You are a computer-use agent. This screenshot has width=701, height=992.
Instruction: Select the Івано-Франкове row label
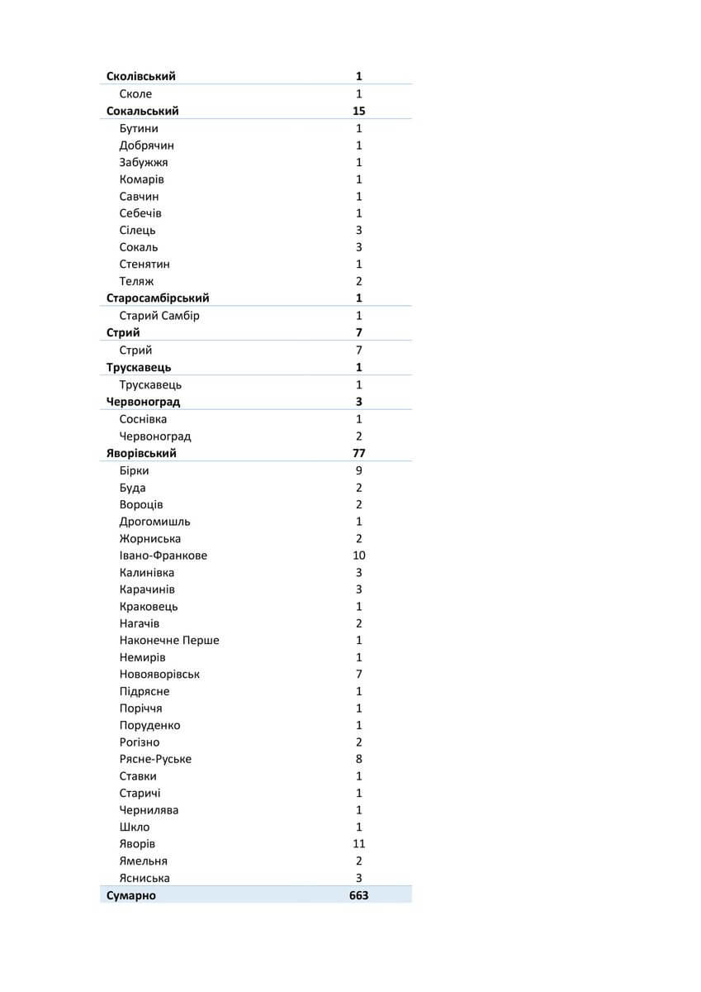[163, 556]
